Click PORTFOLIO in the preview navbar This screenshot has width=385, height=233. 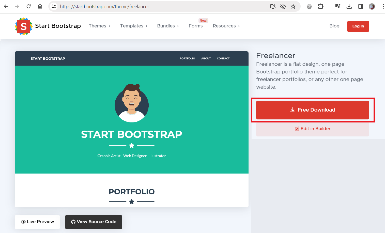click(x=187, y=58)
